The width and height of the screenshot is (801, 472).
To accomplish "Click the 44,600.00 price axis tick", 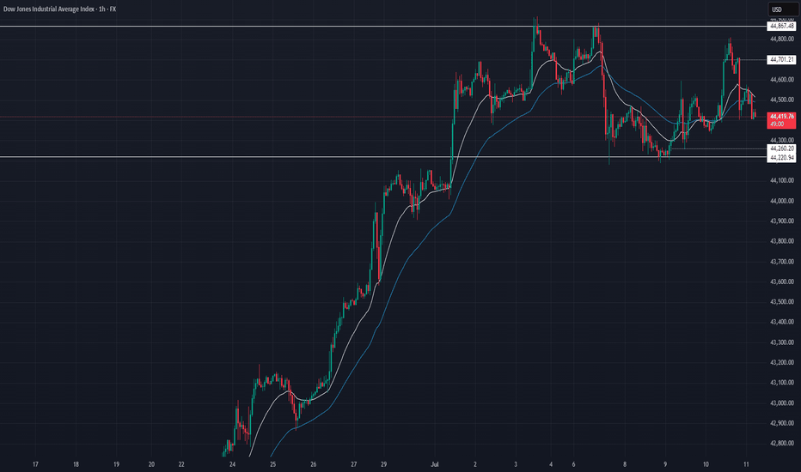I will (x=781, y=80).
